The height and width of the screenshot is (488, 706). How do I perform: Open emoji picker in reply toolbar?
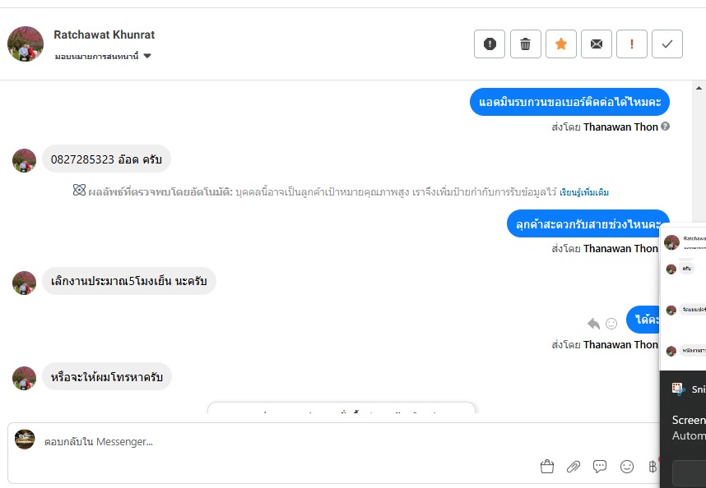click(x=627, y=467)
